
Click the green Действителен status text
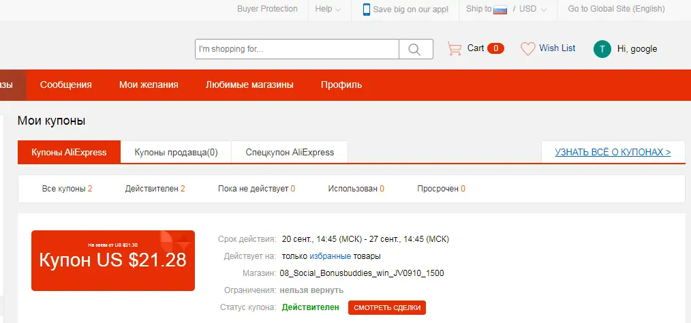tap(311, 307)
